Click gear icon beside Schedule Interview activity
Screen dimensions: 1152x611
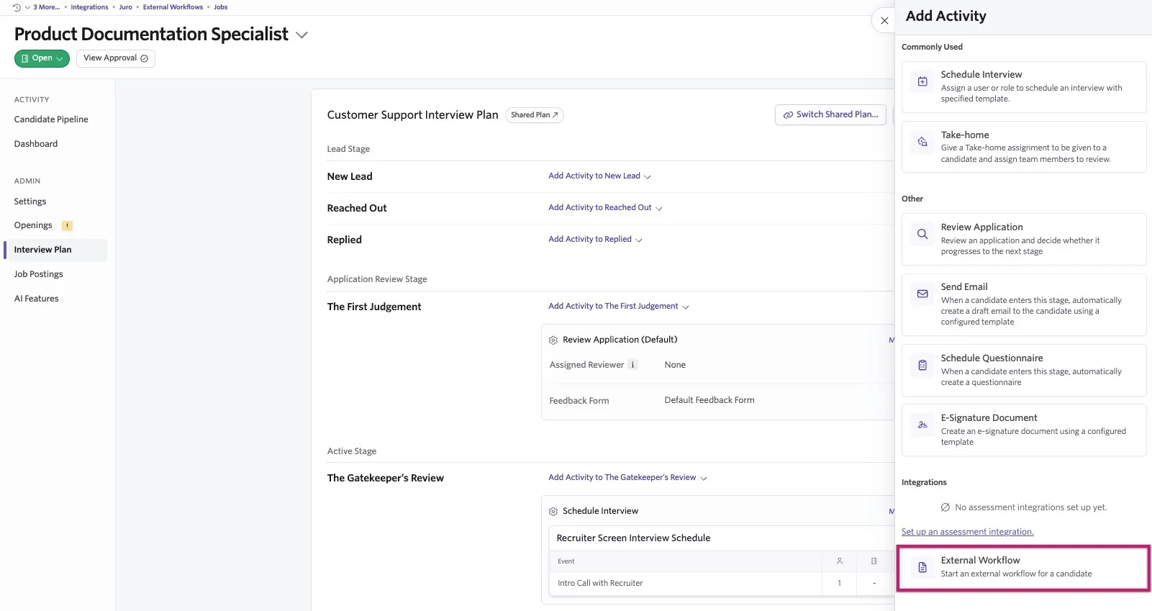(553, 511)
